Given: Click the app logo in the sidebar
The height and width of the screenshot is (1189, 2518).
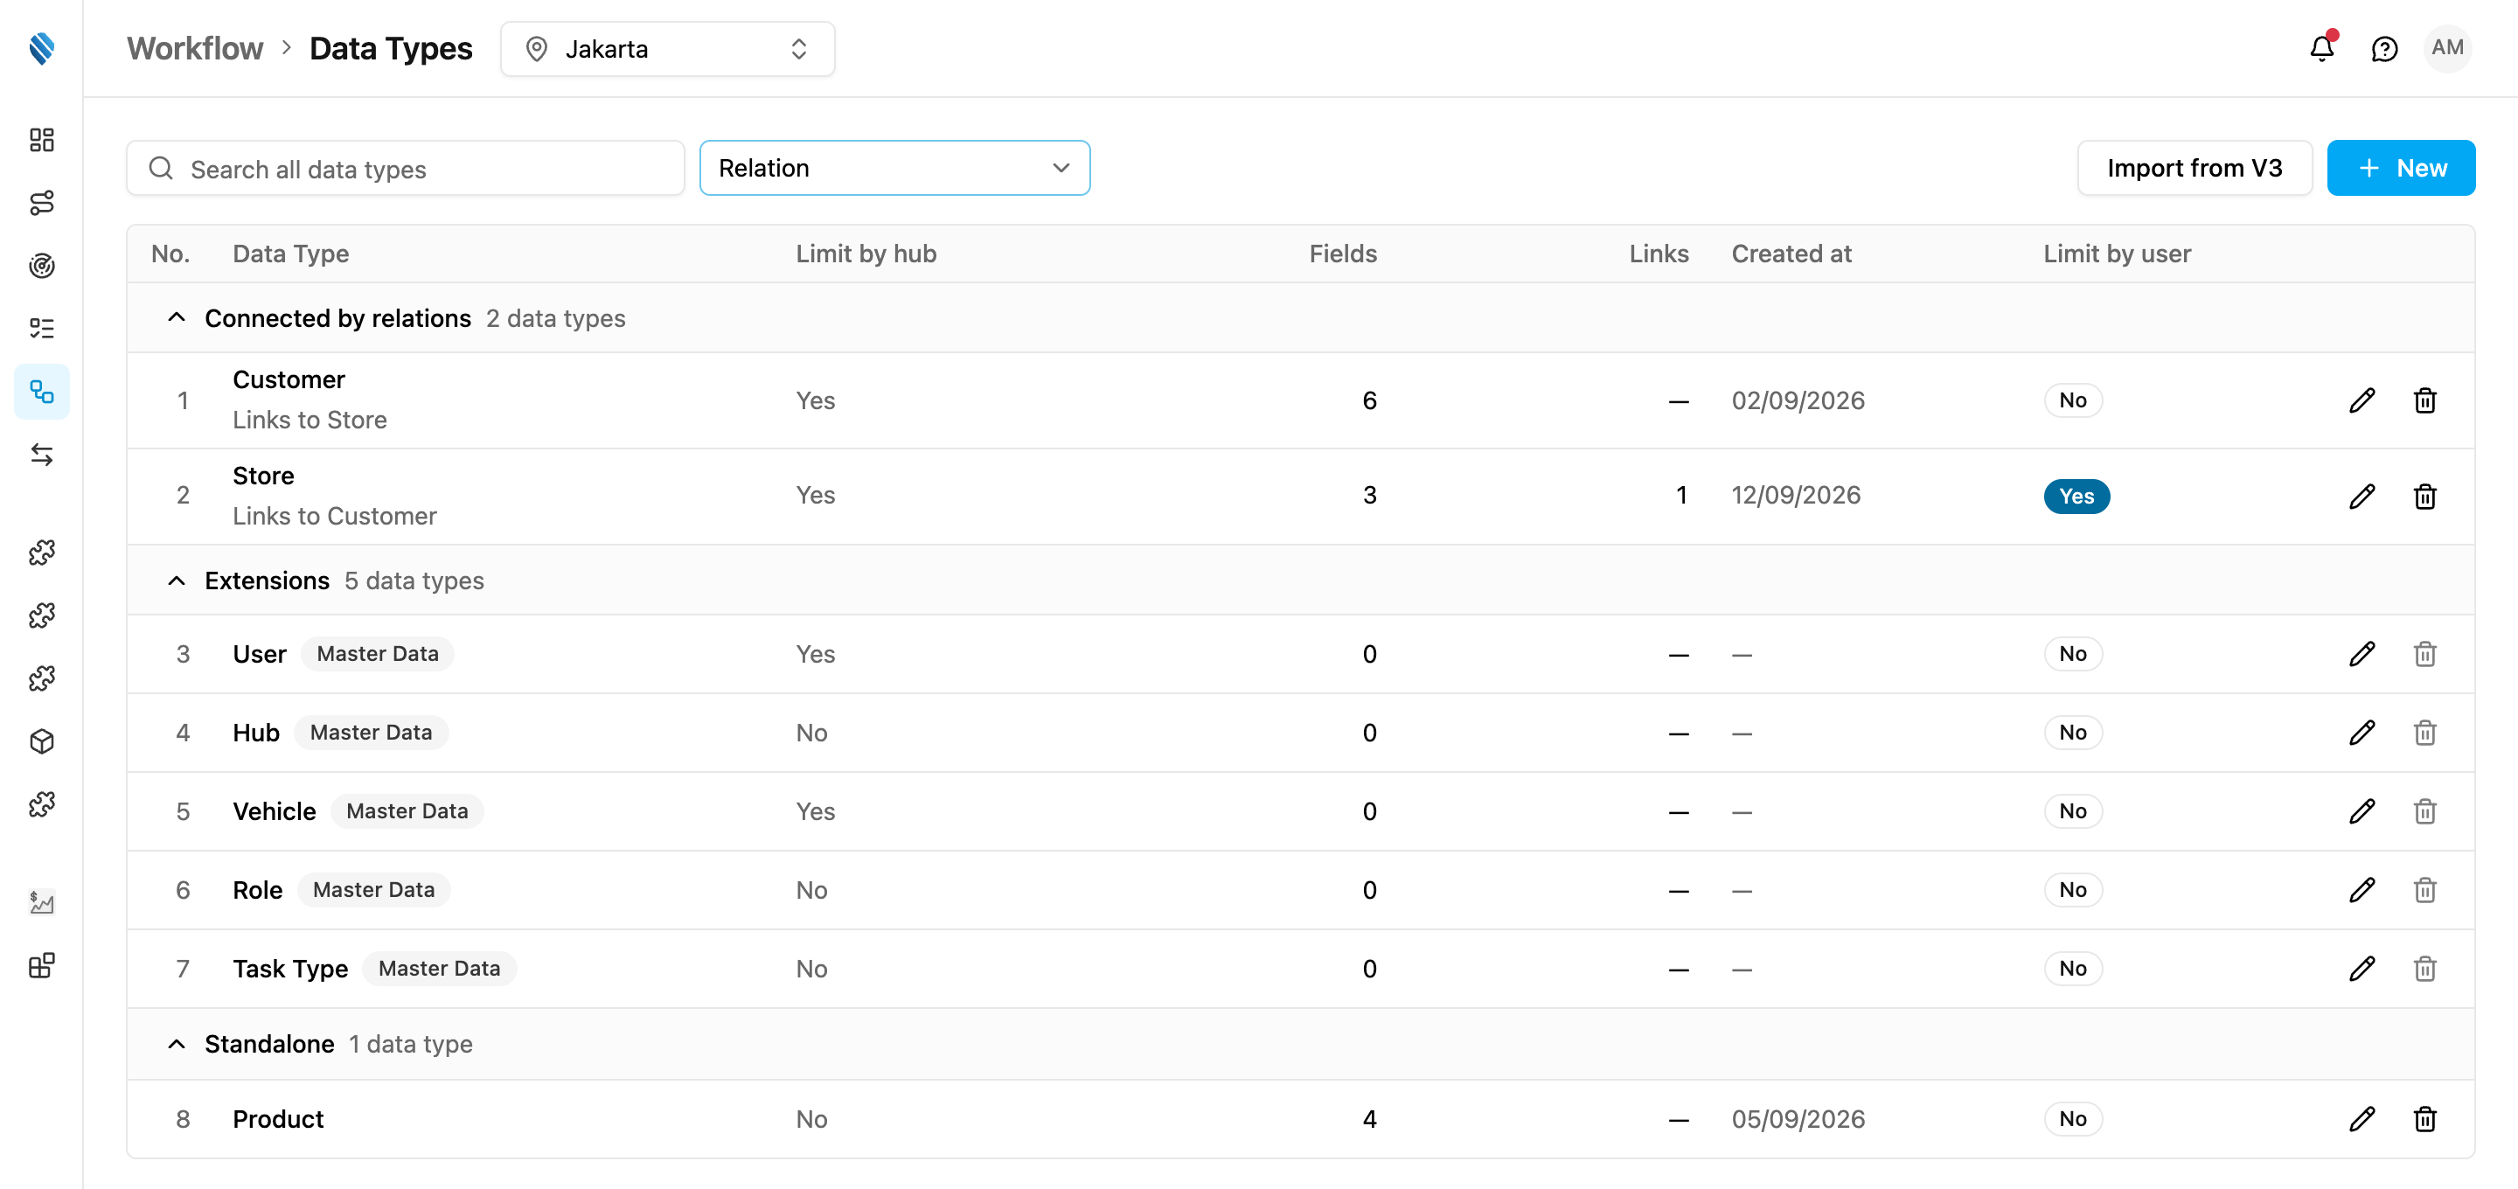Looking at the screenshot, I should tap(41, 48).
